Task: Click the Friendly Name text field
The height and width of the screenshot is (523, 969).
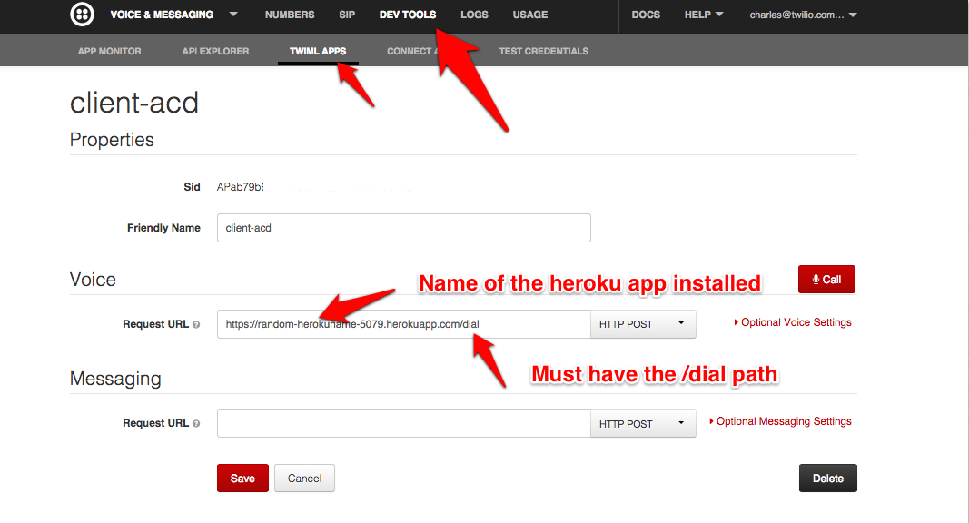Action: 403,228
